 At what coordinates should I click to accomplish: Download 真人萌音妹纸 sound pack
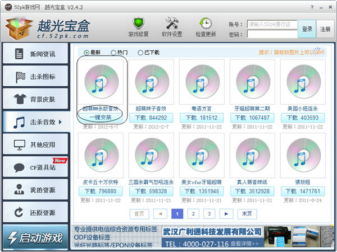252,191
